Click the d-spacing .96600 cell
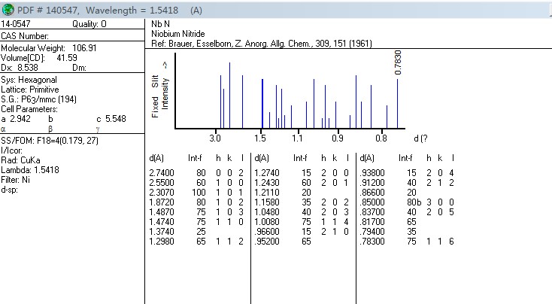The width and height of the screenshot is (552, 304). [267, 232]
